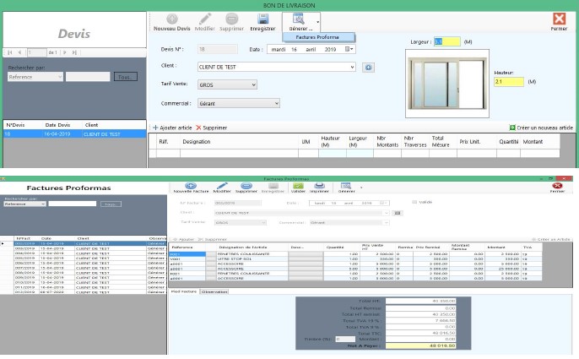579x359 pixels.
Task: Click Enregistrer in the Devis toolbar
Action: pos(262,20)
